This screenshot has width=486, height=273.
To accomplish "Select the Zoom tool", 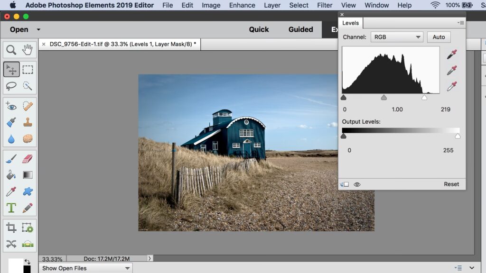I will click(x=11, y=50).
